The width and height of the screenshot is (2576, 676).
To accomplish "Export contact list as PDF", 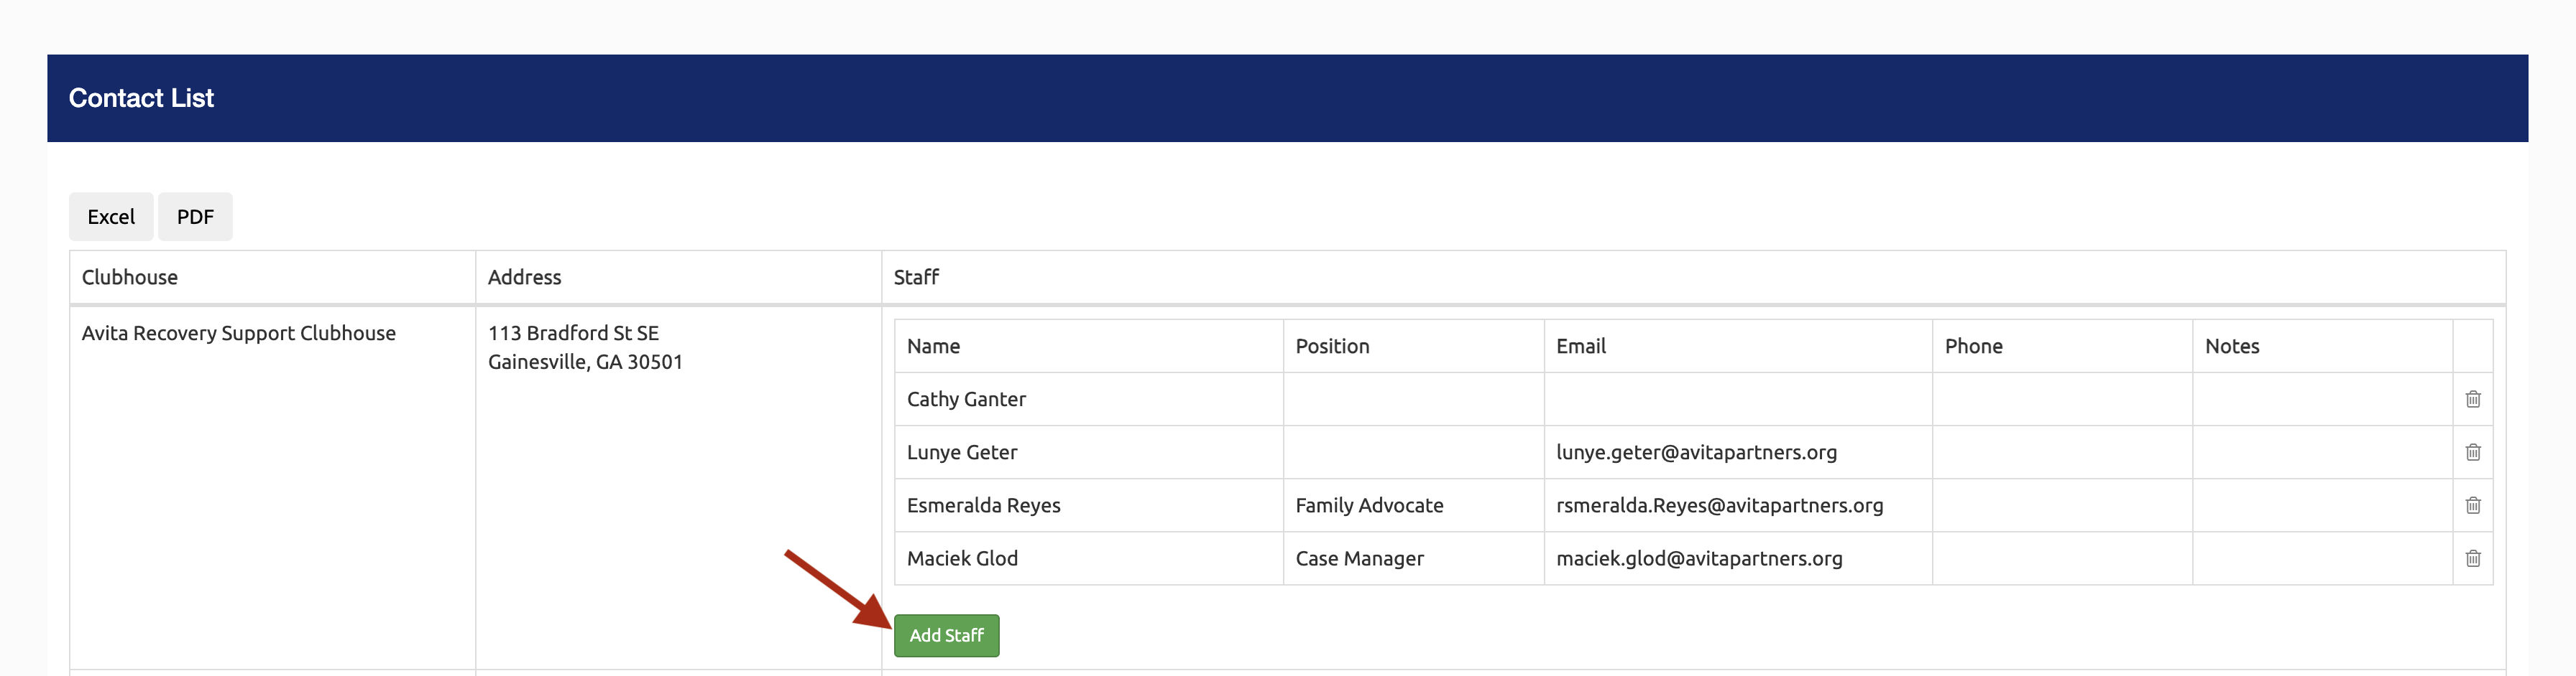I will (195, 217).
